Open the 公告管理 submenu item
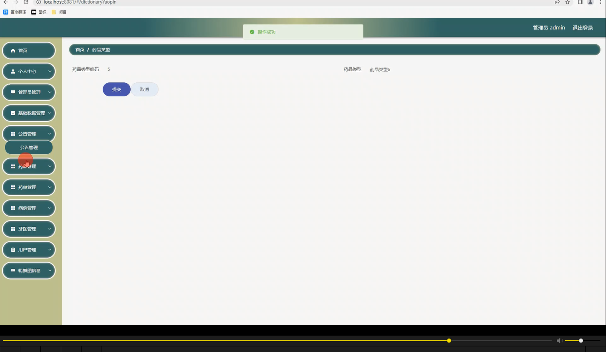The width and height of the screenshot is (606, 352). pyautogui.click(x=29, y=148)
